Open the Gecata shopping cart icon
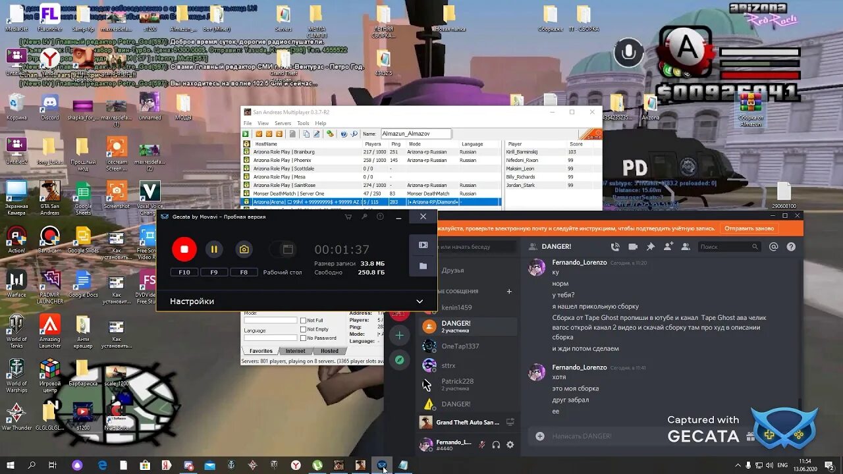This screenshot has width=843, height=474. tap(348, 217)
